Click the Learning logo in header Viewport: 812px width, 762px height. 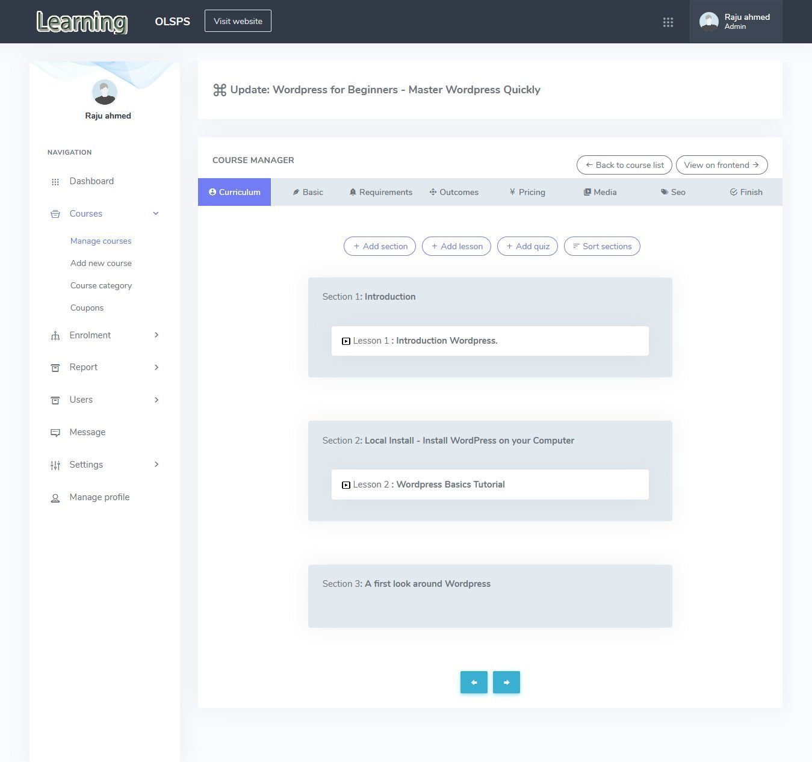[82, 22]
